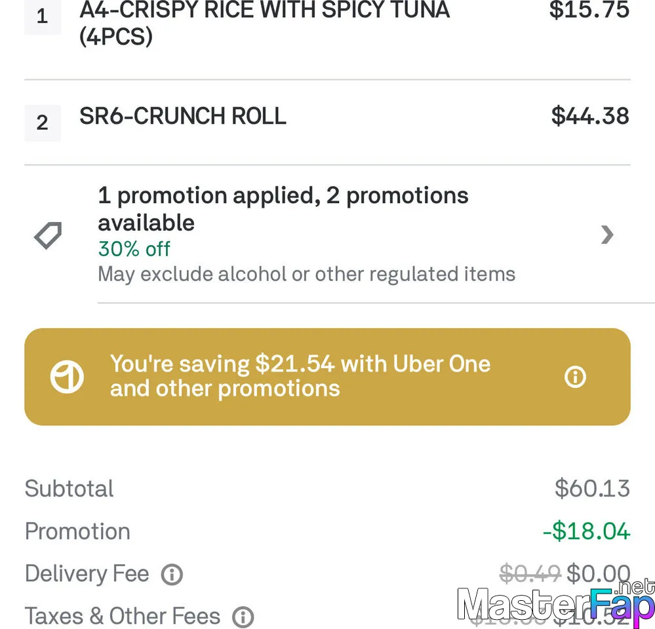Tap the Uber One savings banner
The image size is (655, 629).
tap(327, 377)
